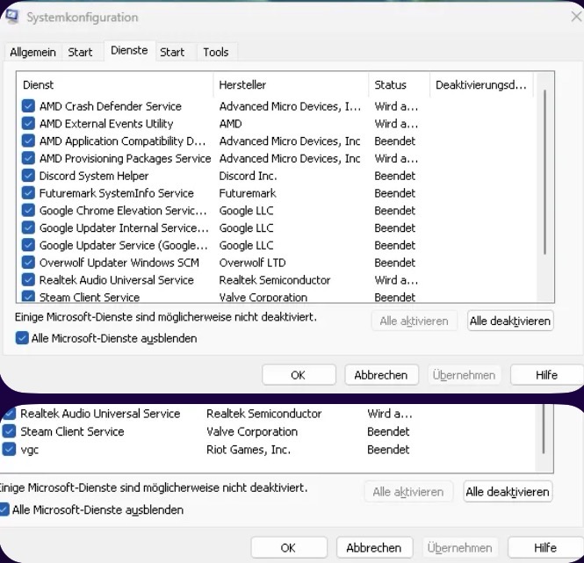
Task: Click 'Google LLC' in the Chrome Elevation row
Action: coord(246,211)
